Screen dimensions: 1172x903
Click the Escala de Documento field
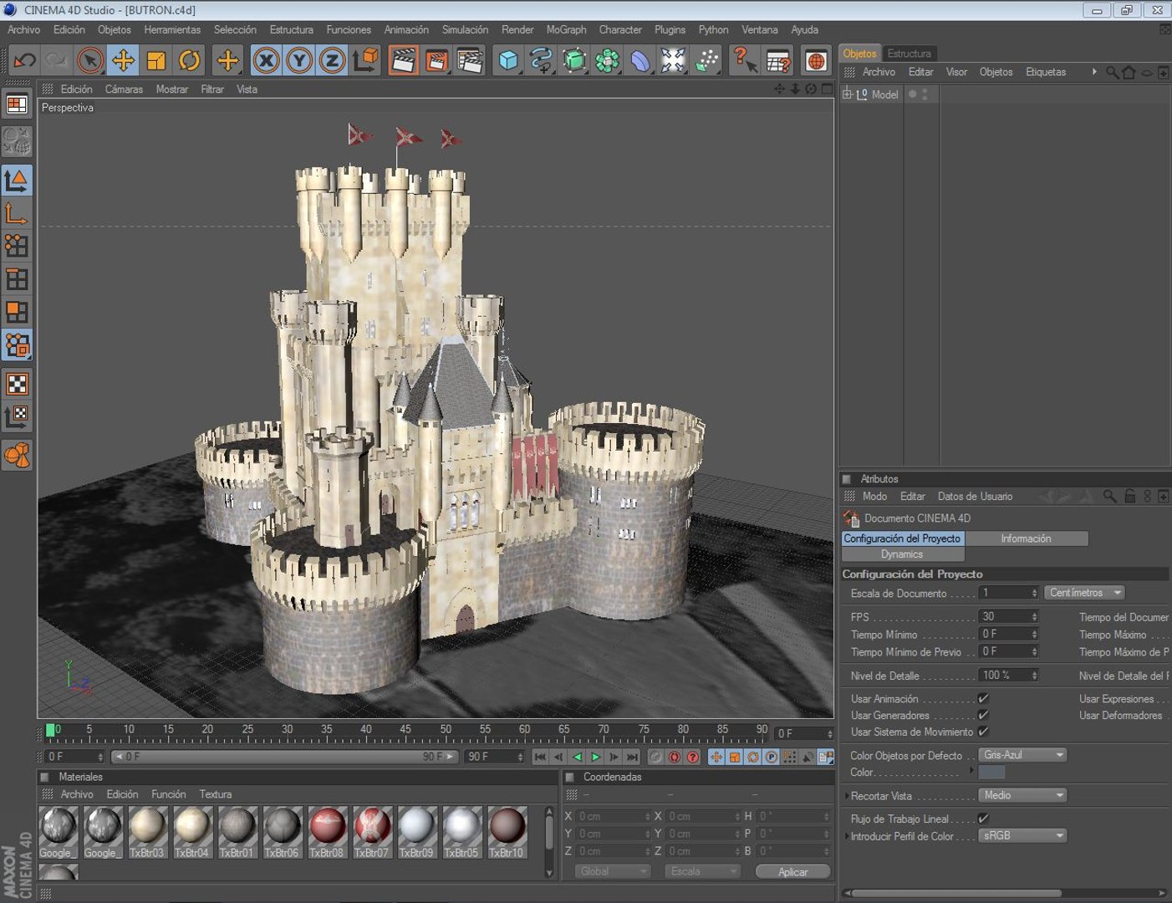[x=1008, y=593]
